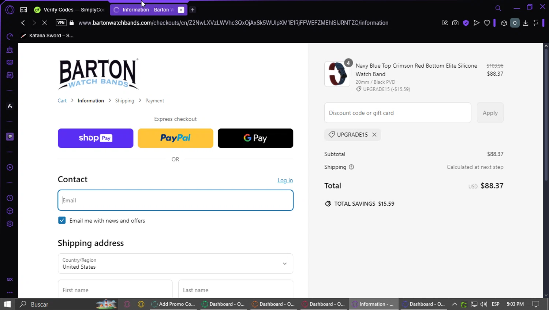Open a new browser tab

[x=193, y=10]
